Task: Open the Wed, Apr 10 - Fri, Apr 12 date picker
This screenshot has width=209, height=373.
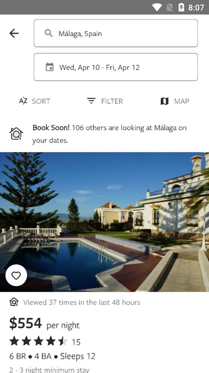Action: point(116,67)
